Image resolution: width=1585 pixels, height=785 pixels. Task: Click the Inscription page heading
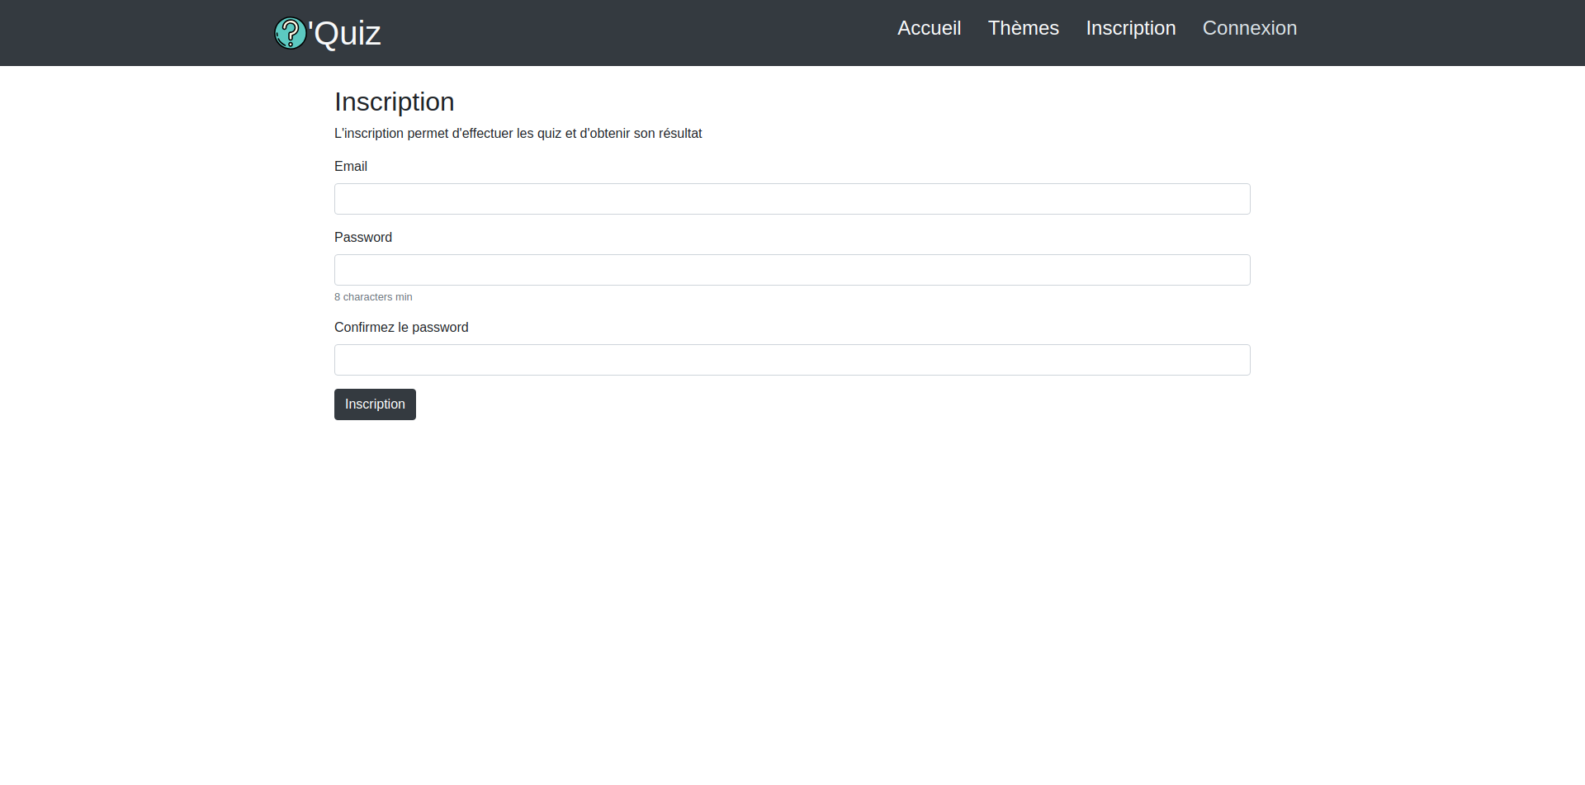tap(395, 102)
